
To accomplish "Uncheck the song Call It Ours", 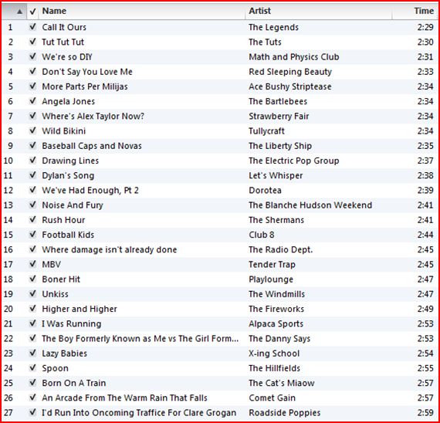I will [33, 27].
